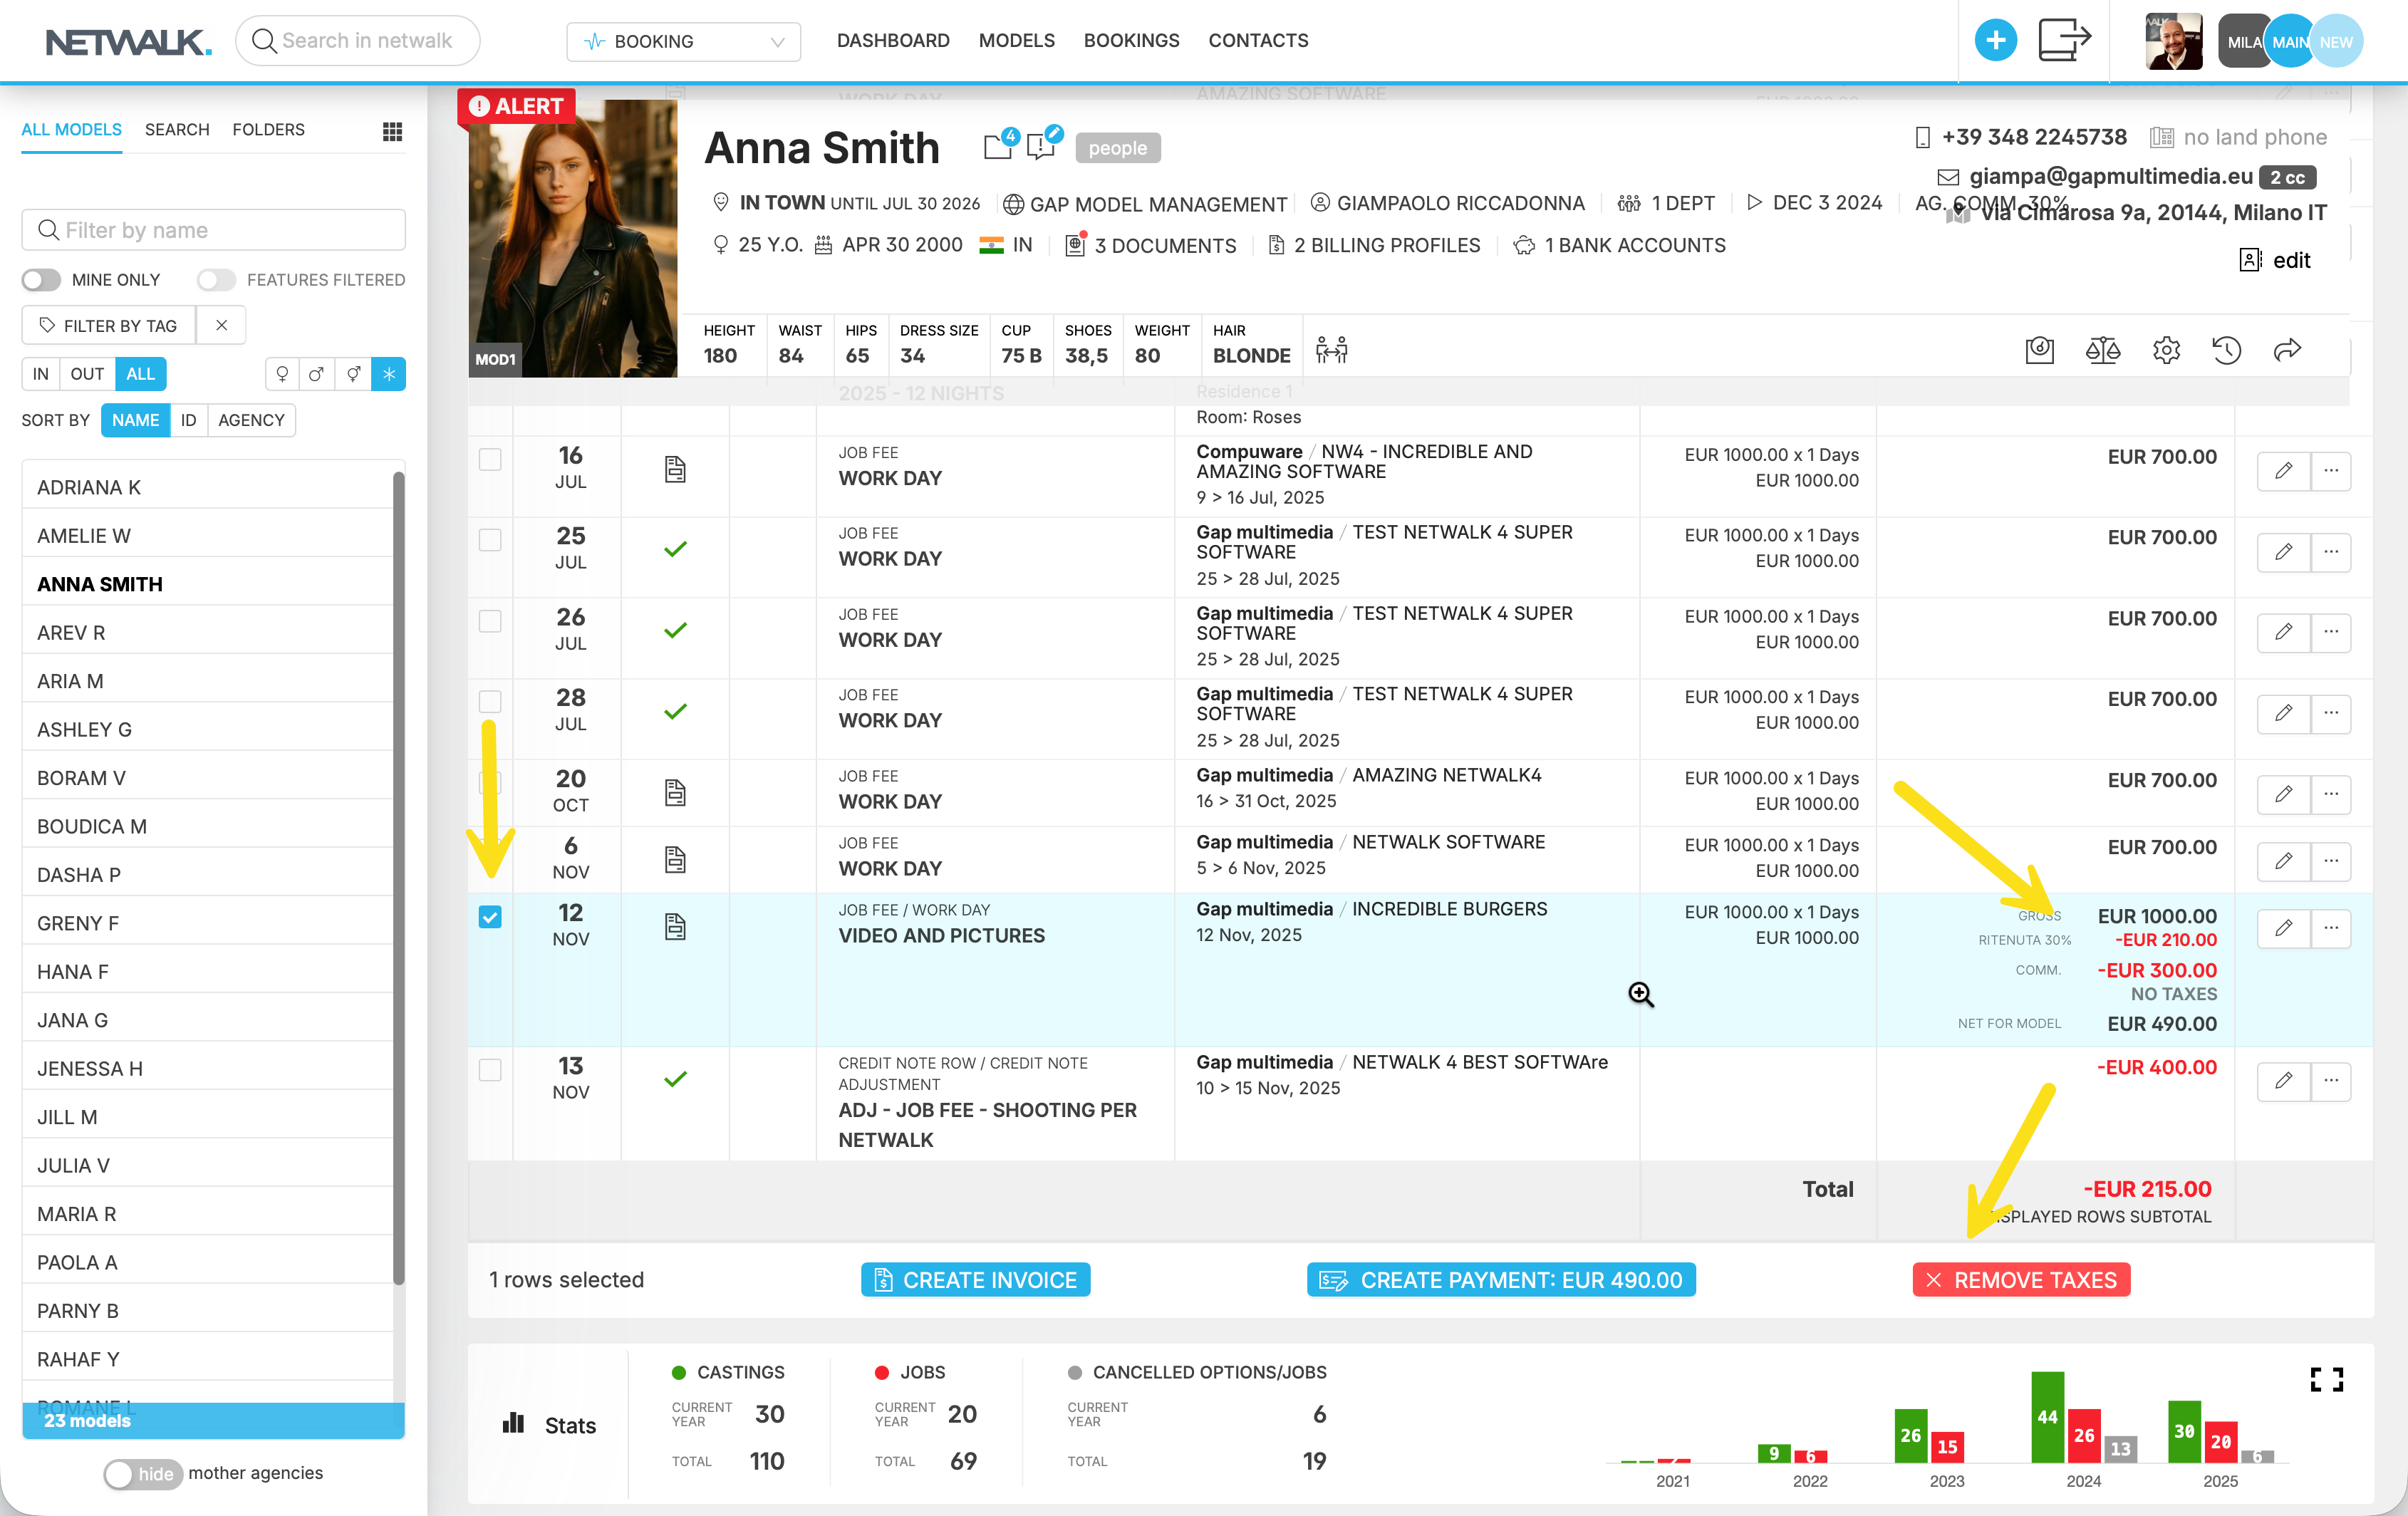Open the settings gear in profile toolbar
This screenshot has height=1516, width=2408.
pyautogui.click(x=2166, y=350)
